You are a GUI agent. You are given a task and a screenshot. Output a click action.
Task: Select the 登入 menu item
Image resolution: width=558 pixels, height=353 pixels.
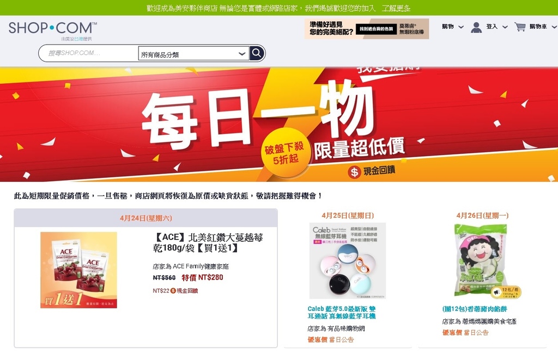coord(492,27)
